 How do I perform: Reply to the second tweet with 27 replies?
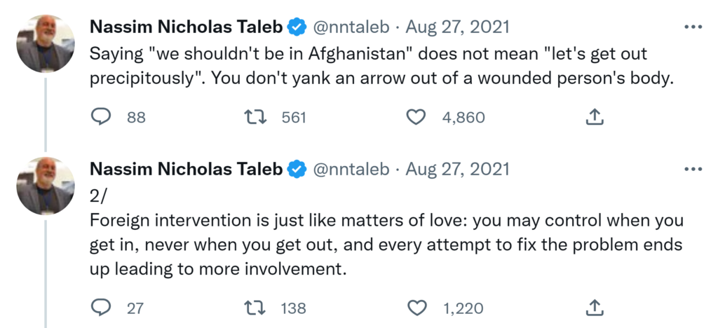tap(102, 308)
